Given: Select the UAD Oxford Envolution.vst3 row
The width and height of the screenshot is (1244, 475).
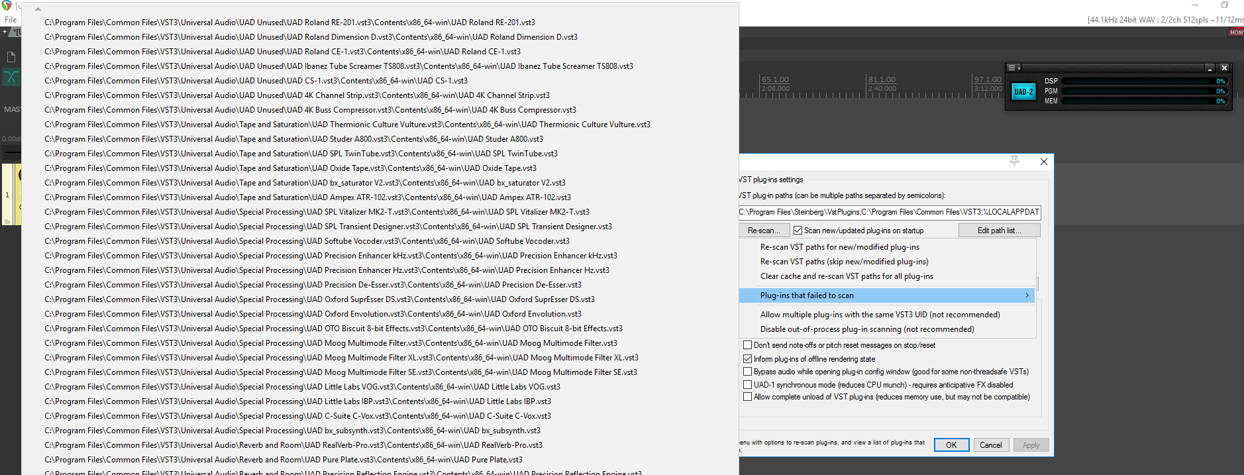Looking at the screenshot, I should point(380,314).
